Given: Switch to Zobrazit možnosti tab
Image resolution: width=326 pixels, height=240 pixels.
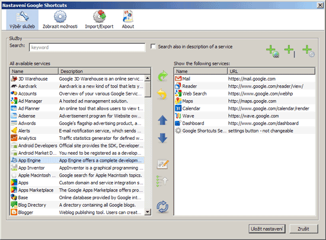Looking at the screenshot, I should pyautogui.click(x=60, y=20).
